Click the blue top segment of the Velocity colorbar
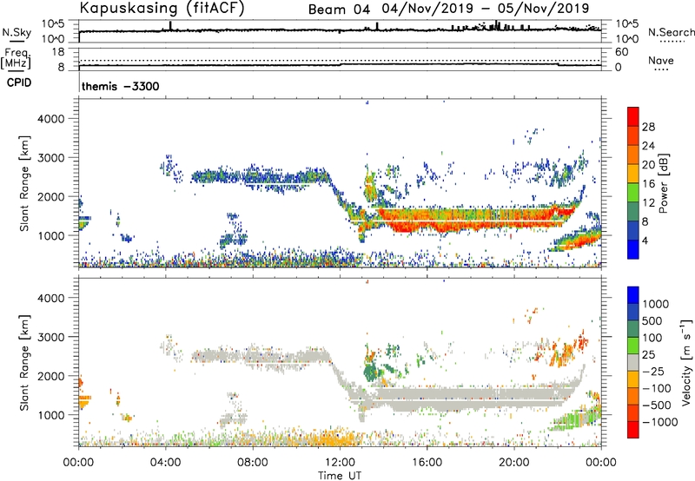695x481 pixels. 633,295
